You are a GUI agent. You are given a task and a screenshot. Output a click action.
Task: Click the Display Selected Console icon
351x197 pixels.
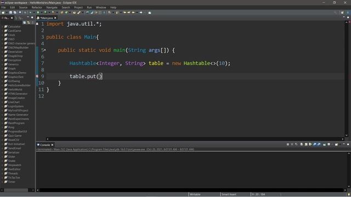pyautogui.click(x=329, y=144)
